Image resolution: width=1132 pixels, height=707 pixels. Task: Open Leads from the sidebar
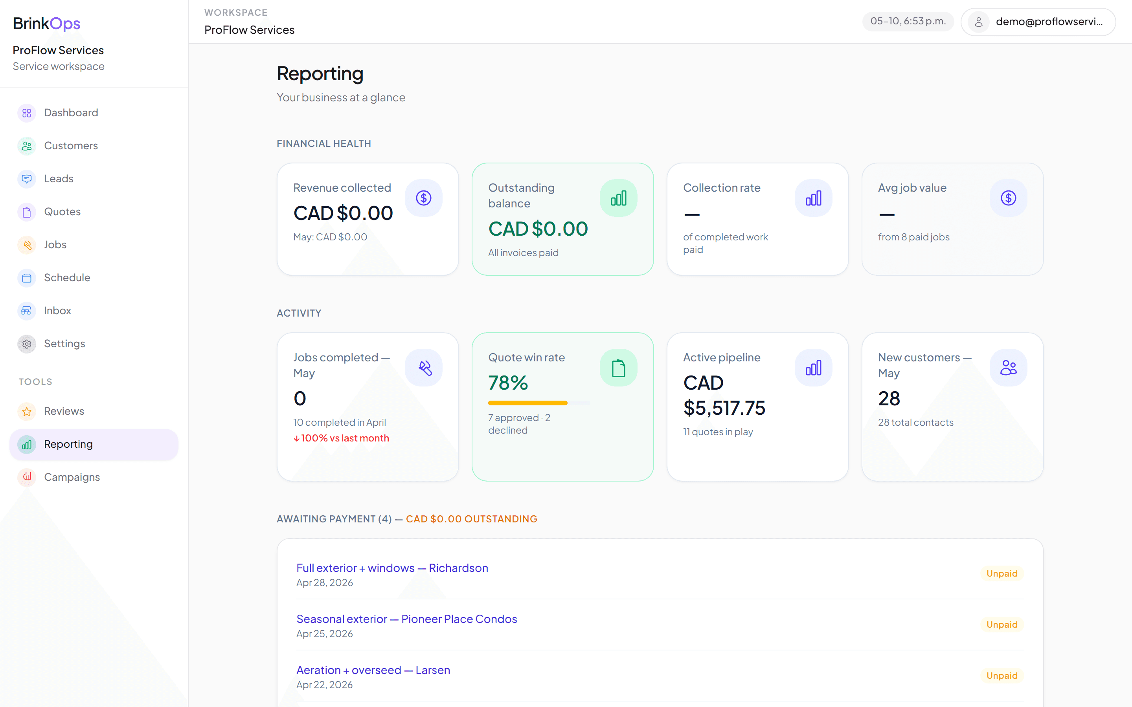tap(94, 179)
